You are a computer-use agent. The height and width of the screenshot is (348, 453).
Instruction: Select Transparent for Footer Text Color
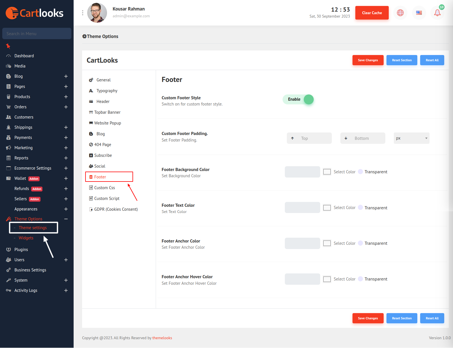point(360,208)
